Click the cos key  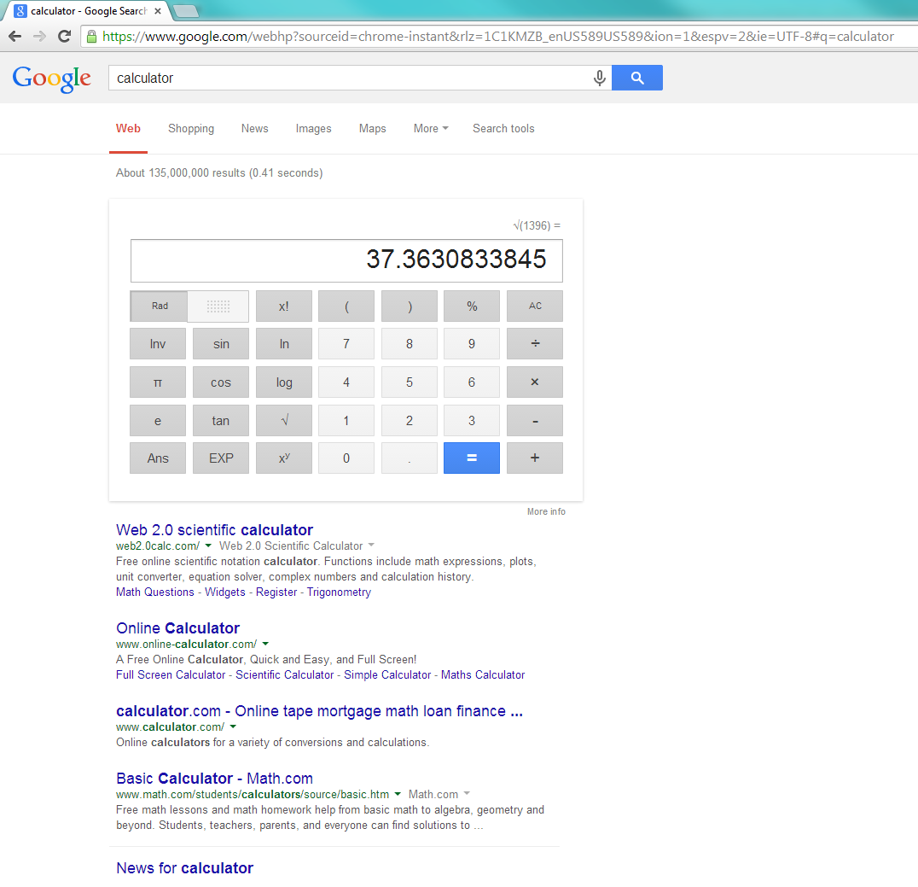[221, 382]
